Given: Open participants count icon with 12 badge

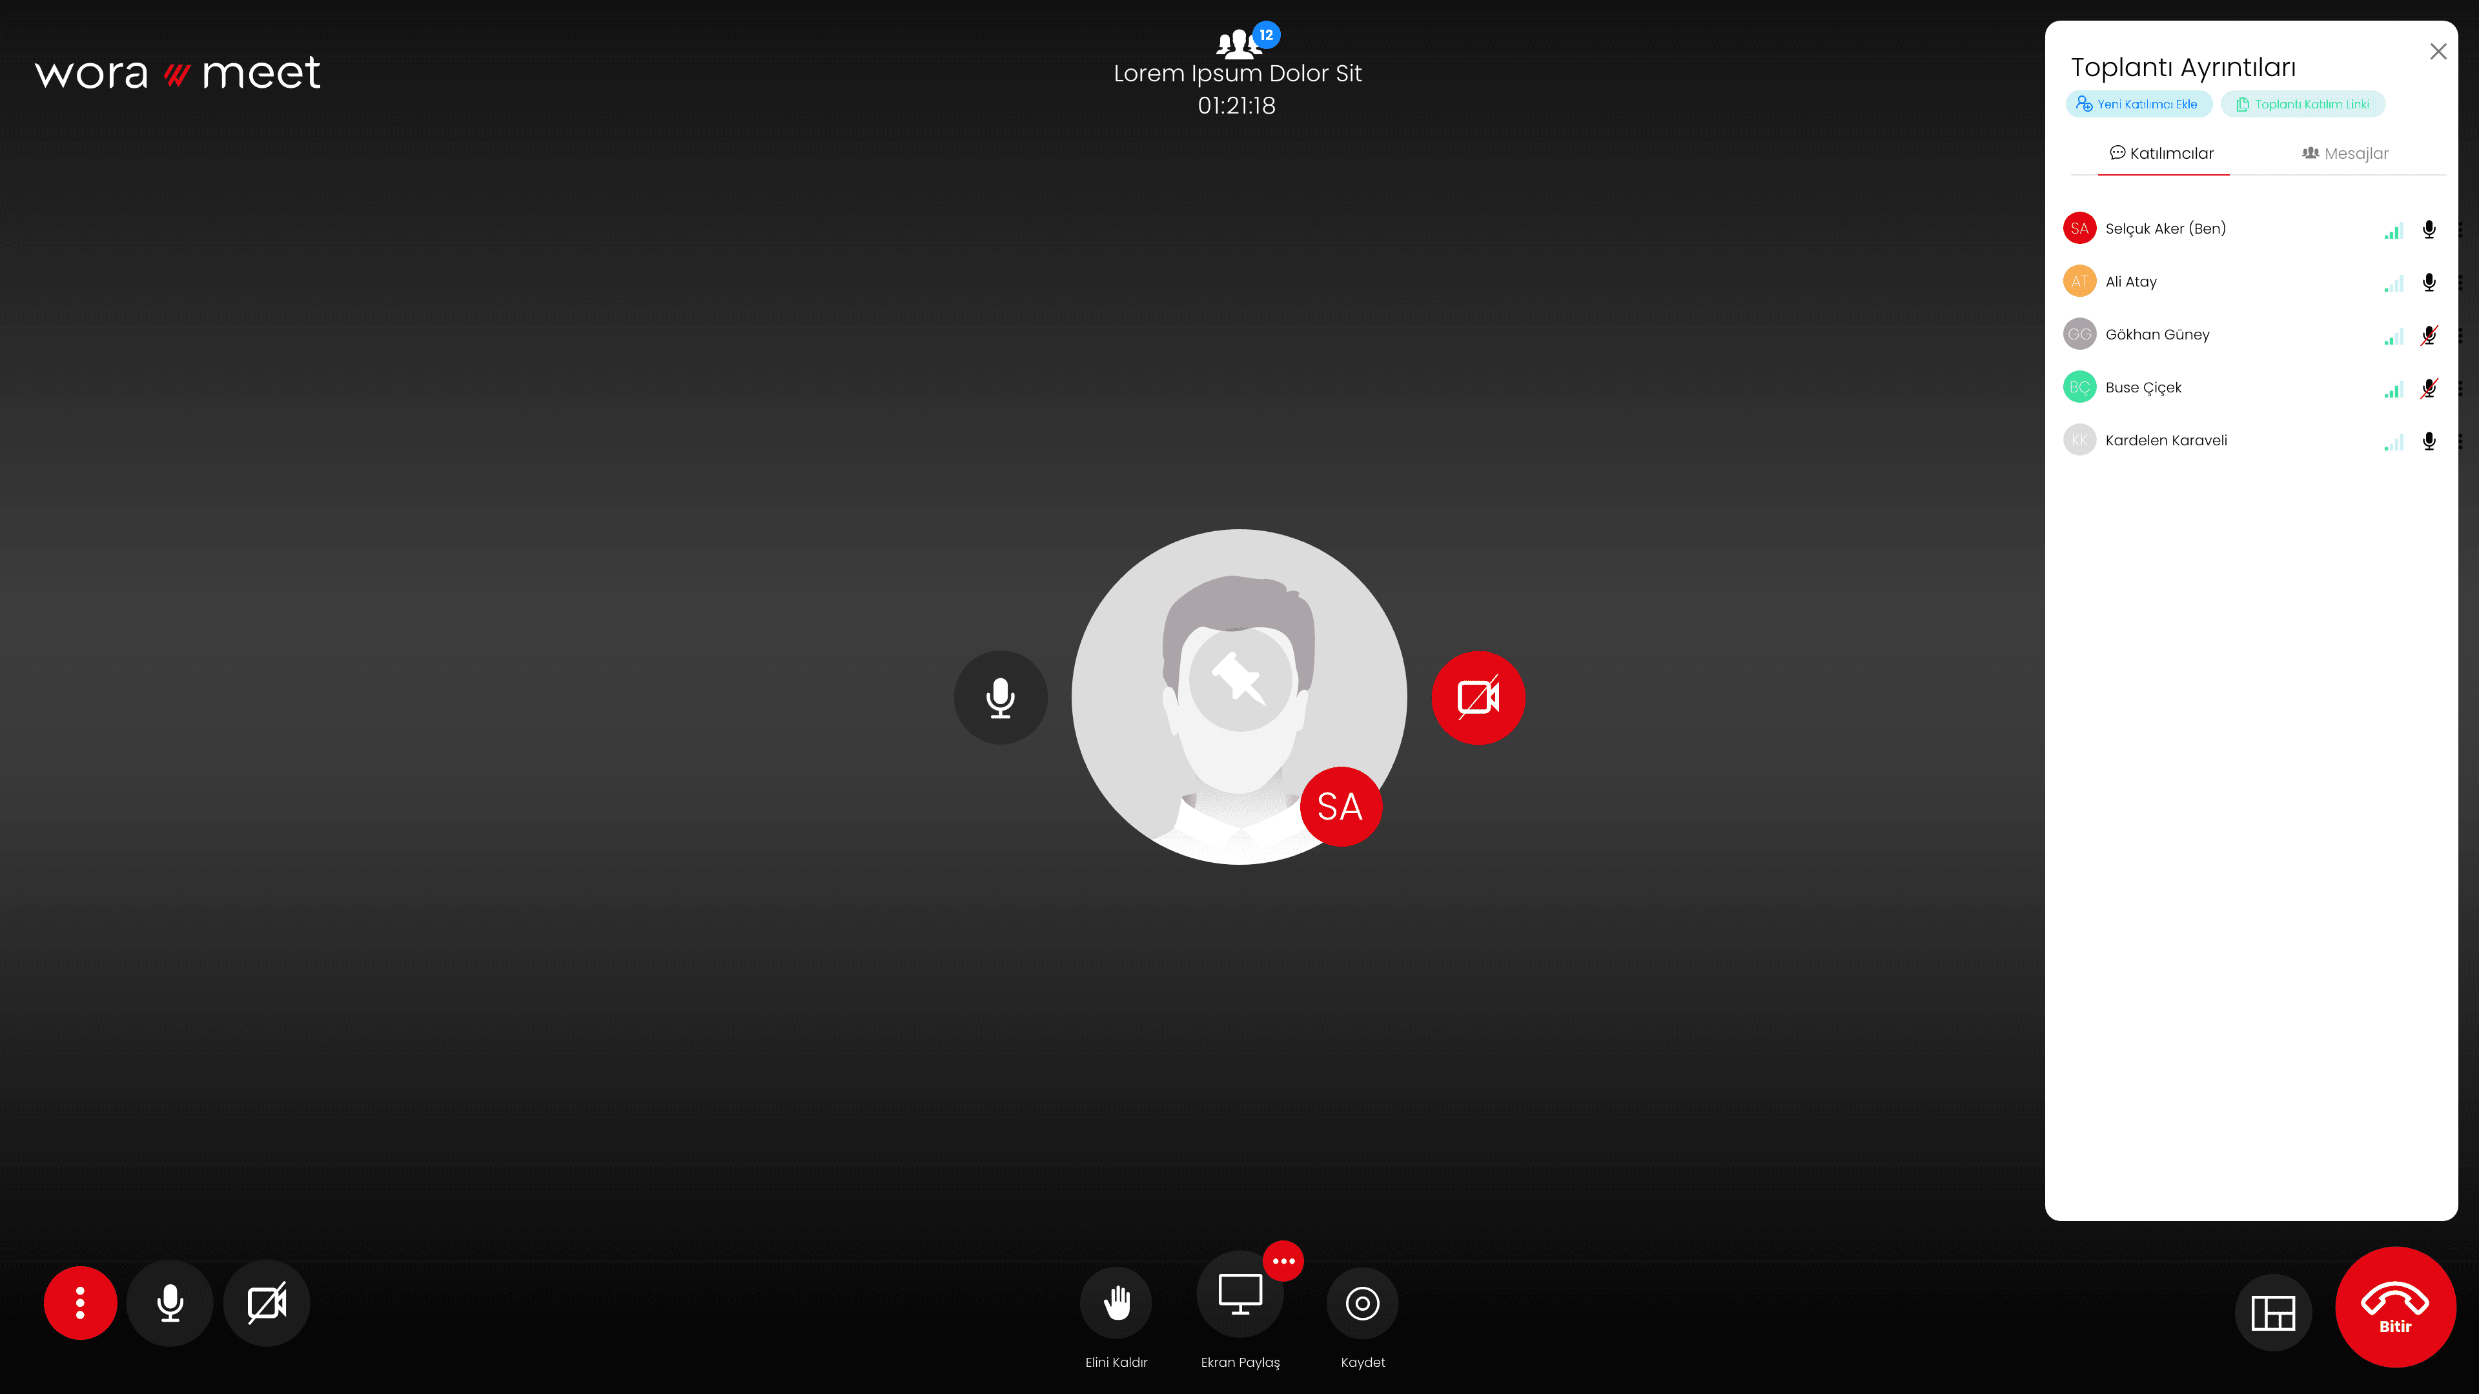Looking at the screenshot, I should point(1247,41).
